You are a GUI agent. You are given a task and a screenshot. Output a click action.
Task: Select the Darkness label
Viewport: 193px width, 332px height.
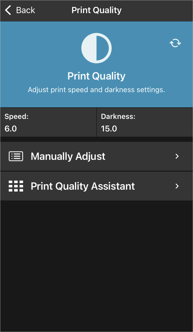pos(118,116)
